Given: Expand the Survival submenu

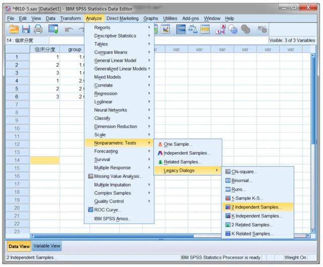Looking at the screenshot, I should (x=119, y=159).
